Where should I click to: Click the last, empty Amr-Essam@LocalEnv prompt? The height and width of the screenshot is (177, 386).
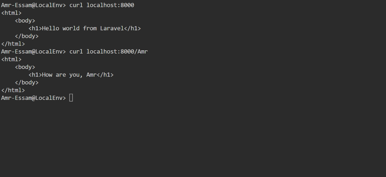[x=33, y=98]
